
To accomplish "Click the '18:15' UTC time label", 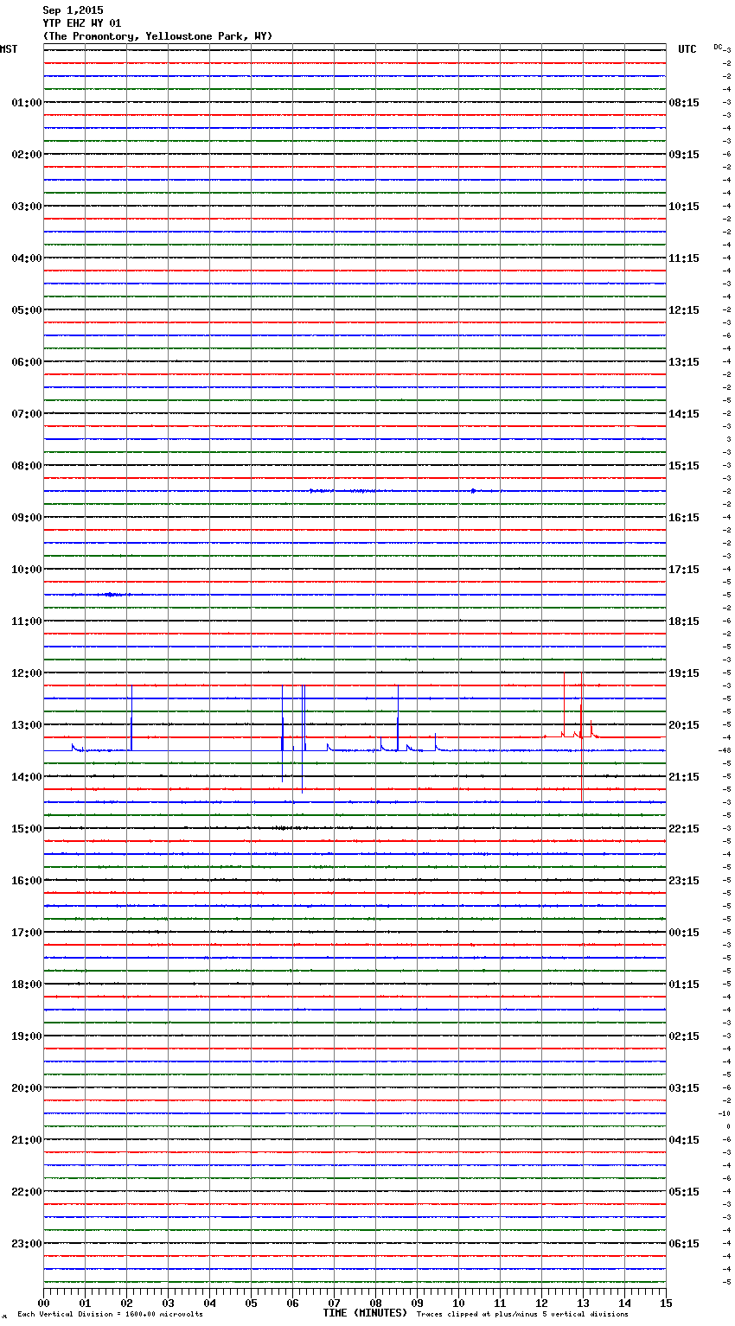I will pos(684,622).
